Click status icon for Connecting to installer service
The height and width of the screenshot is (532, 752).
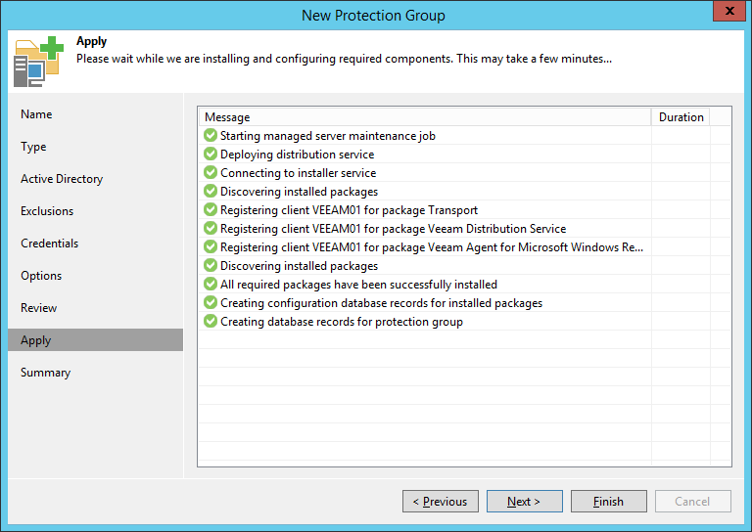tap(211, 173)
